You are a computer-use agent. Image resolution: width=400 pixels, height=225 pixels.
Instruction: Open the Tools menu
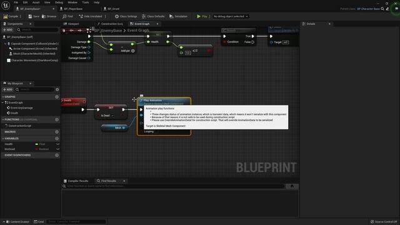86,2
